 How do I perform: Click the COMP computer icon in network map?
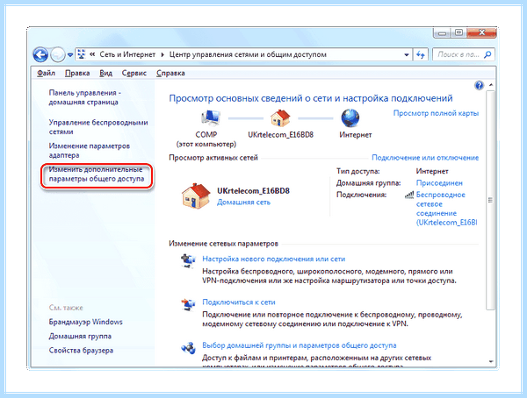(x=211, y=117)
